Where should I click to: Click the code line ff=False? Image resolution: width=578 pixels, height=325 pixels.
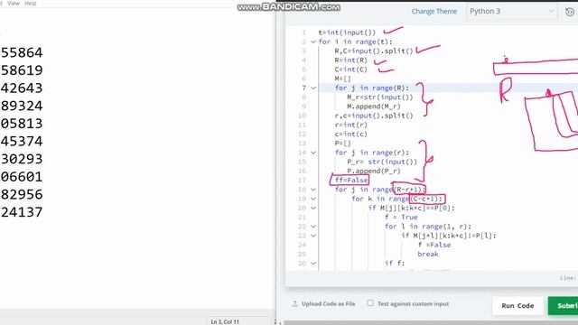351,181
